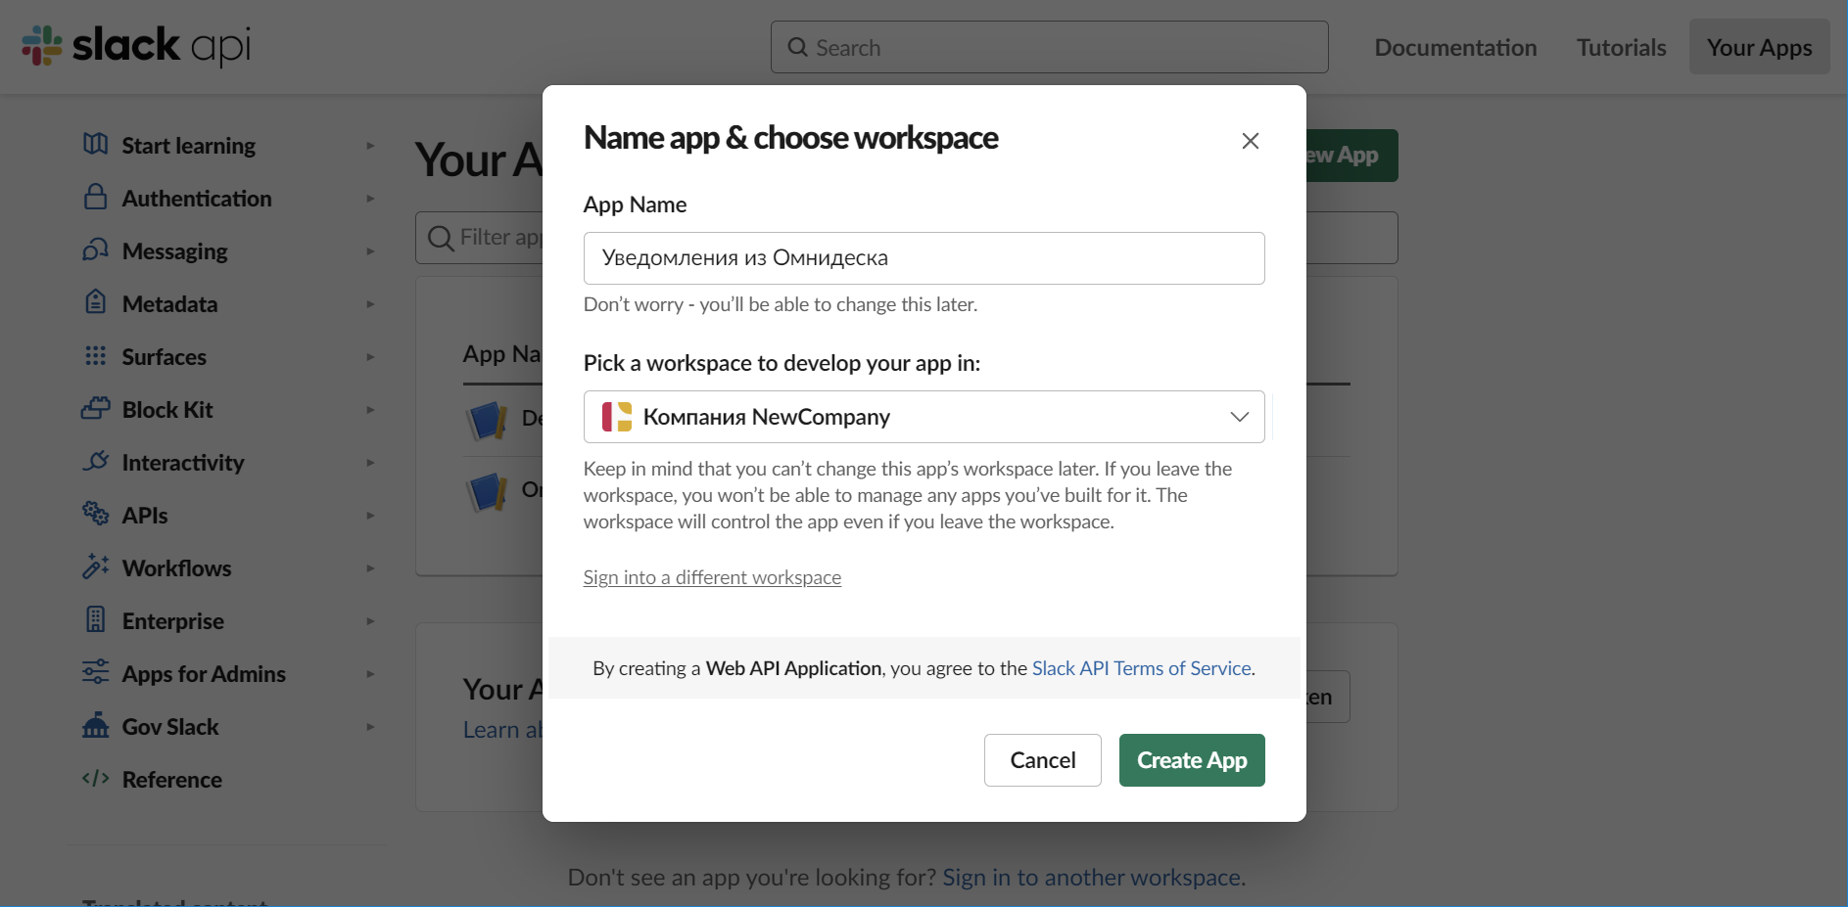Click the APIs gears icon
1848x907 pixels.
point(95,515)
